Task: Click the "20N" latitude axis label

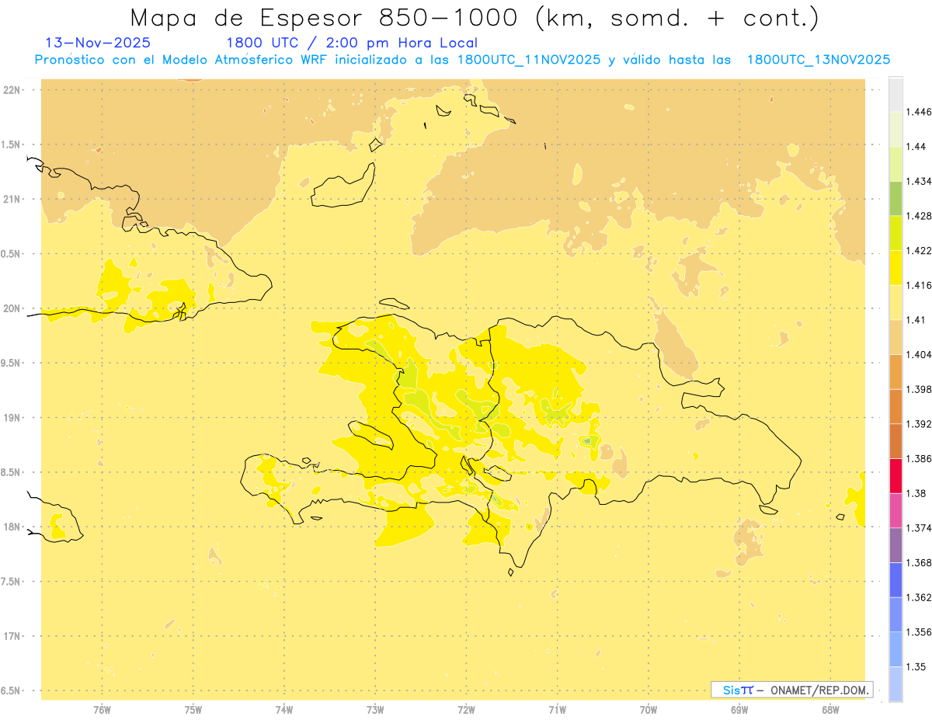Action: (11, 308)
